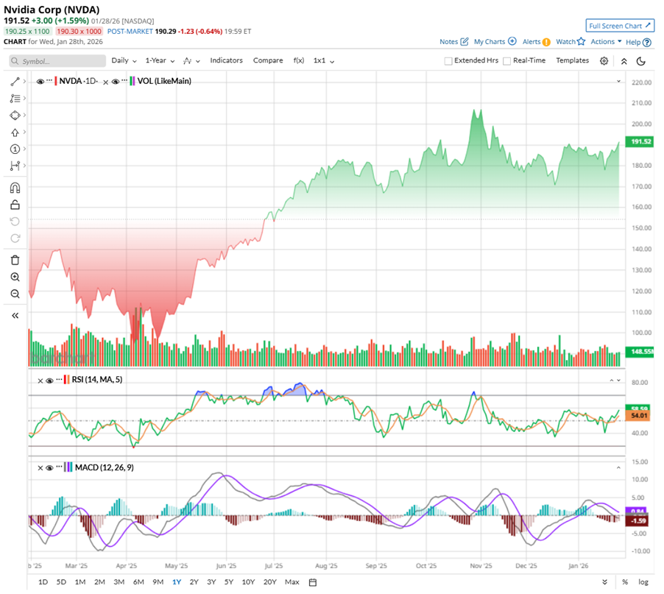The width and height of the screenshot is (664, 594).
Task: Click the lock drawings padlock icon
Action: tap(15, 205)
